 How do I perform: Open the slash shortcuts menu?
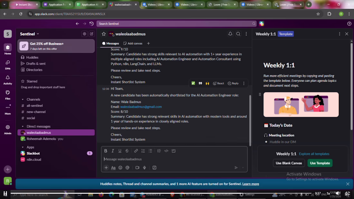point(154,167)
